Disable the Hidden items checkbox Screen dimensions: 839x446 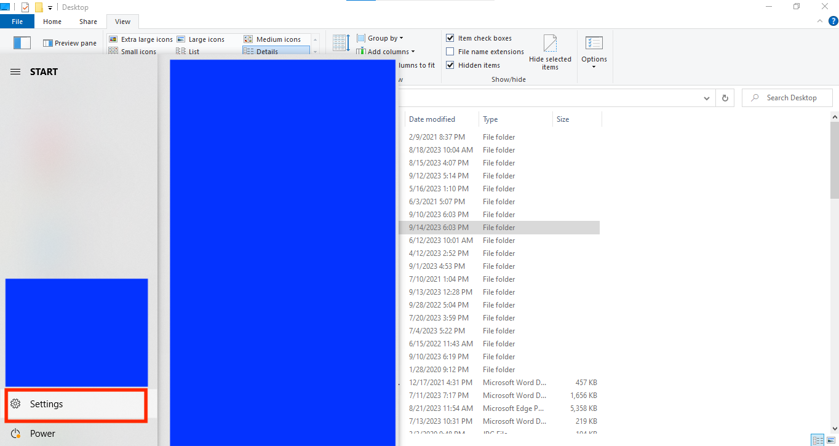[450, 65]
